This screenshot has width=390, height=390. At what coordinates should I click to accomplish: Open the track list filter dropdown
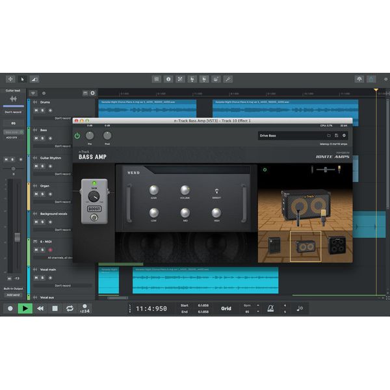pos(33,93)
